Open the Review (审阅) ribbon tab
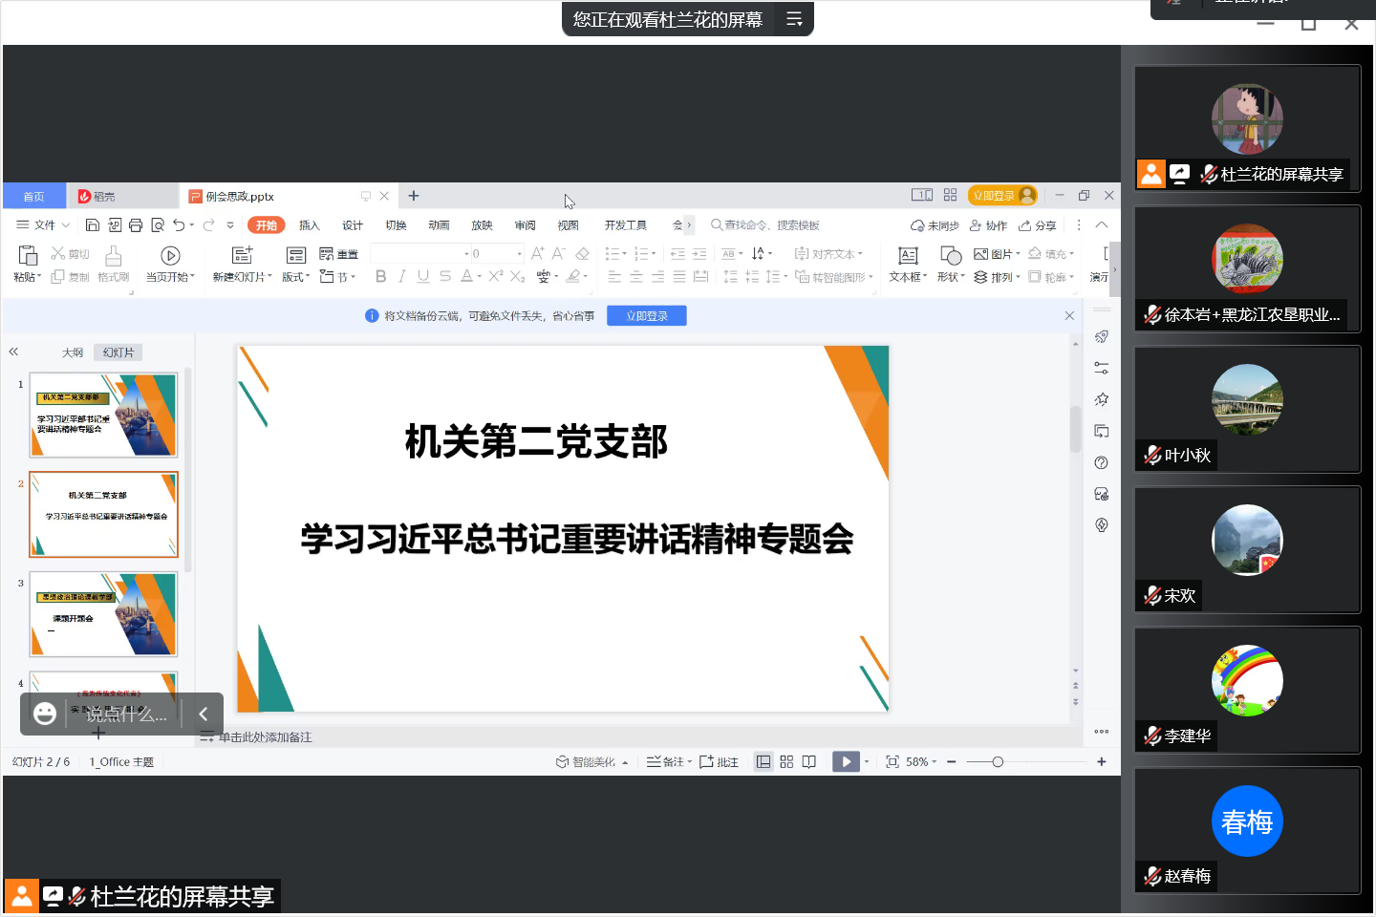The image size is (1376, 917). 525,225
